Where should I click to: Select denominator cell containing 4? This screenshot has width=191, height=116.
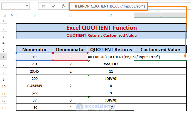click(x=70, y=107)
